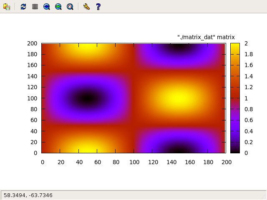267x200 pixels.
Task: Click the x-axis label 60
Action: 98,162
